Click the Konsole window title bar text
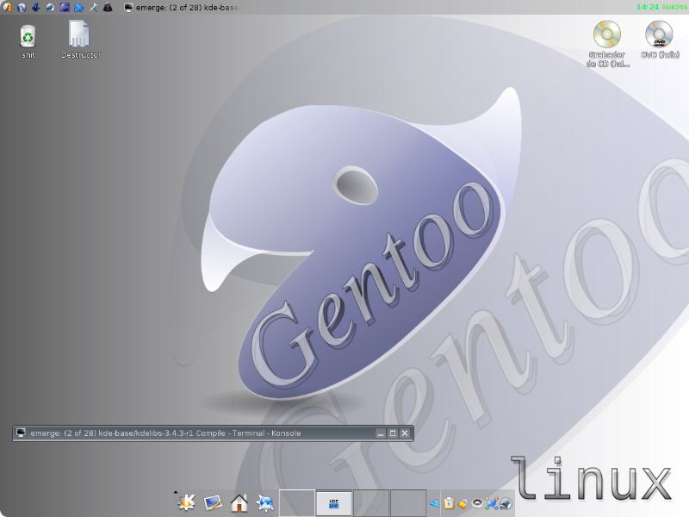 (x=165, y=433)
